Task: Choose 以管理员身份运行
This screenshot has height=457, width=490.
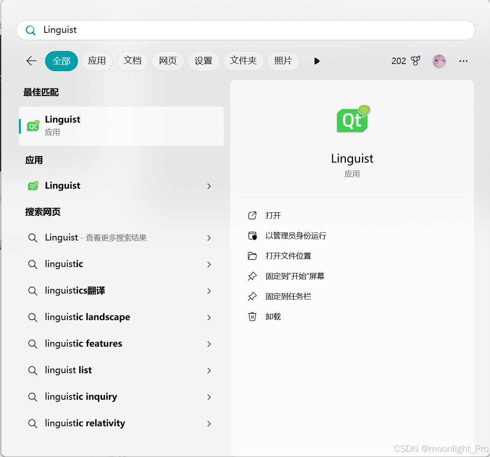Action: point(296,236)
